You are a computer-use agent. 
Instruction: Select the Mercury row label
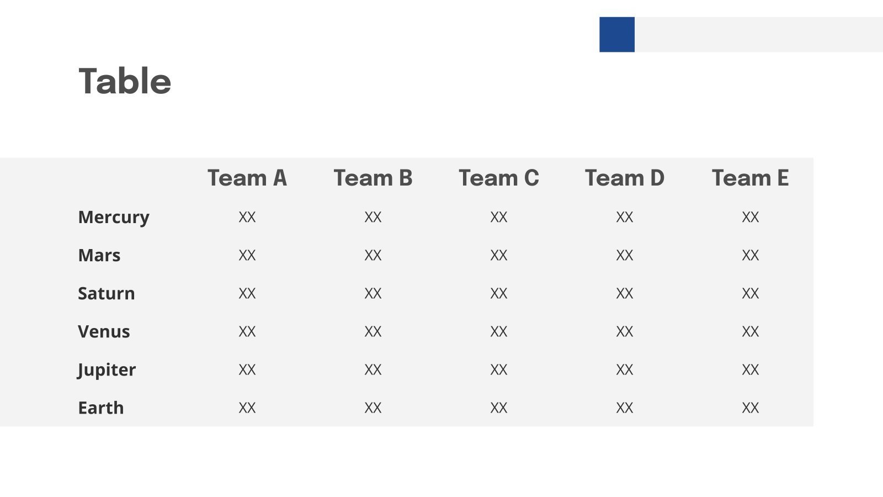[114, 217]
